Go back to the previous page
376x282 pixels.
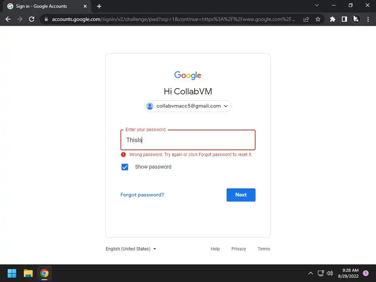pos(8,19)
